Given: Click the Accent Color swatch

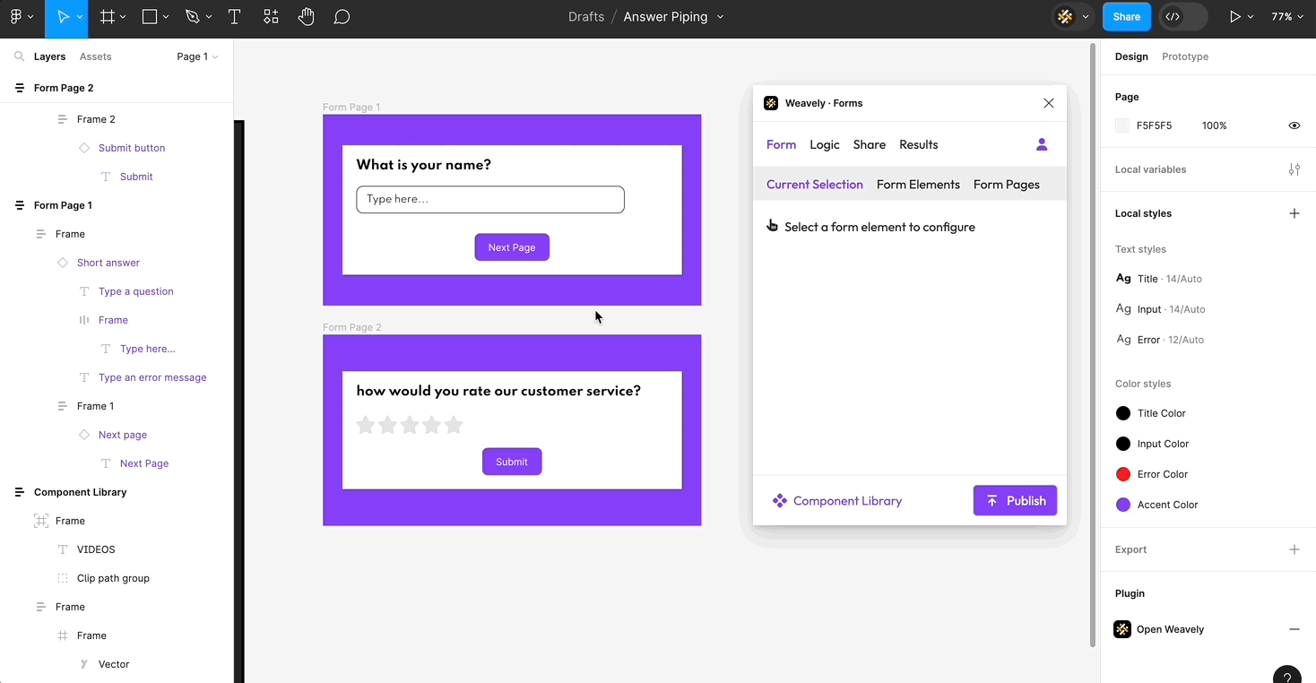Looking at the screenshot, I should 1123,504.
